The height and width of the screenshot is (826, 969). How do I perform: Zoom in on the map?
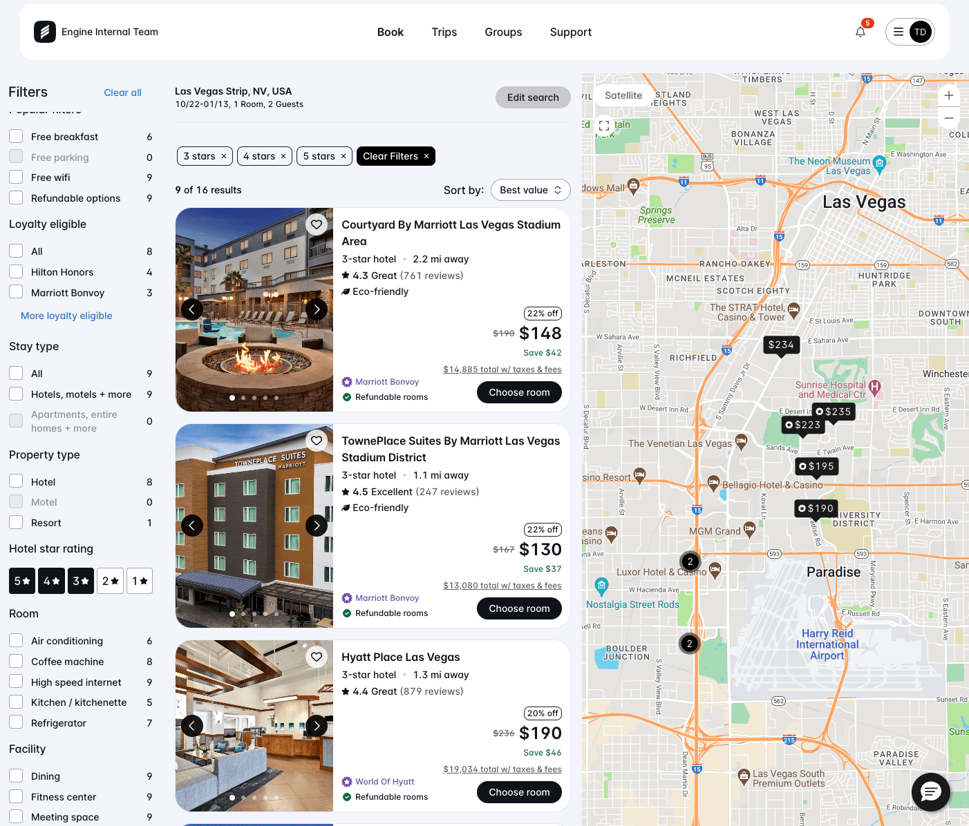[949, 96]
